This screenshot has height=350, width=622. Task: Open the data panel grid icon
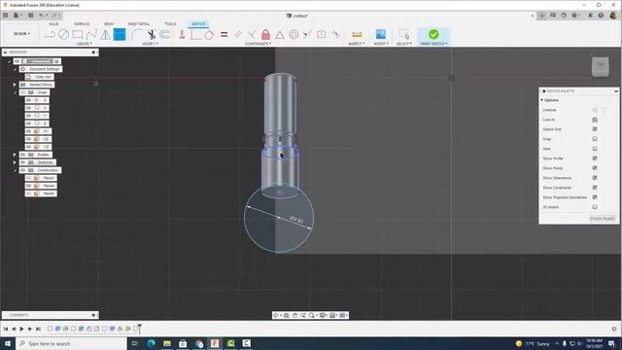(6, 16)
